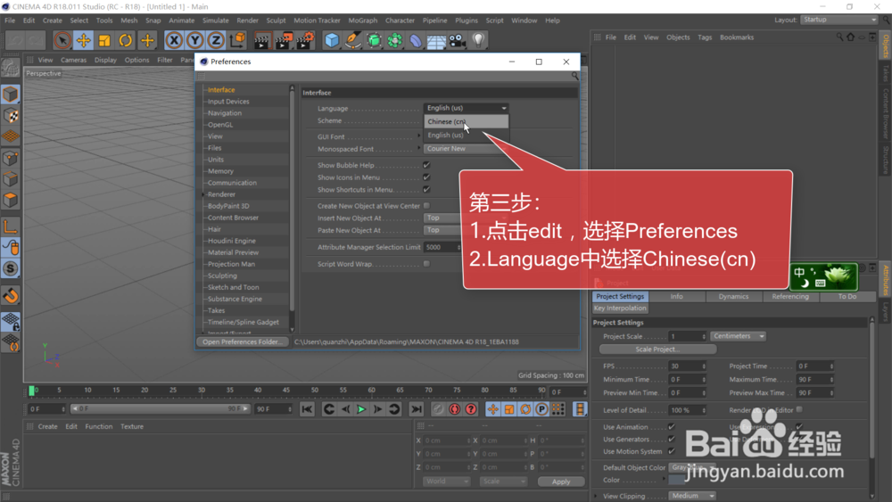
Task: Click Render View clapperboard icon
Action: click(x=261, y=40)
